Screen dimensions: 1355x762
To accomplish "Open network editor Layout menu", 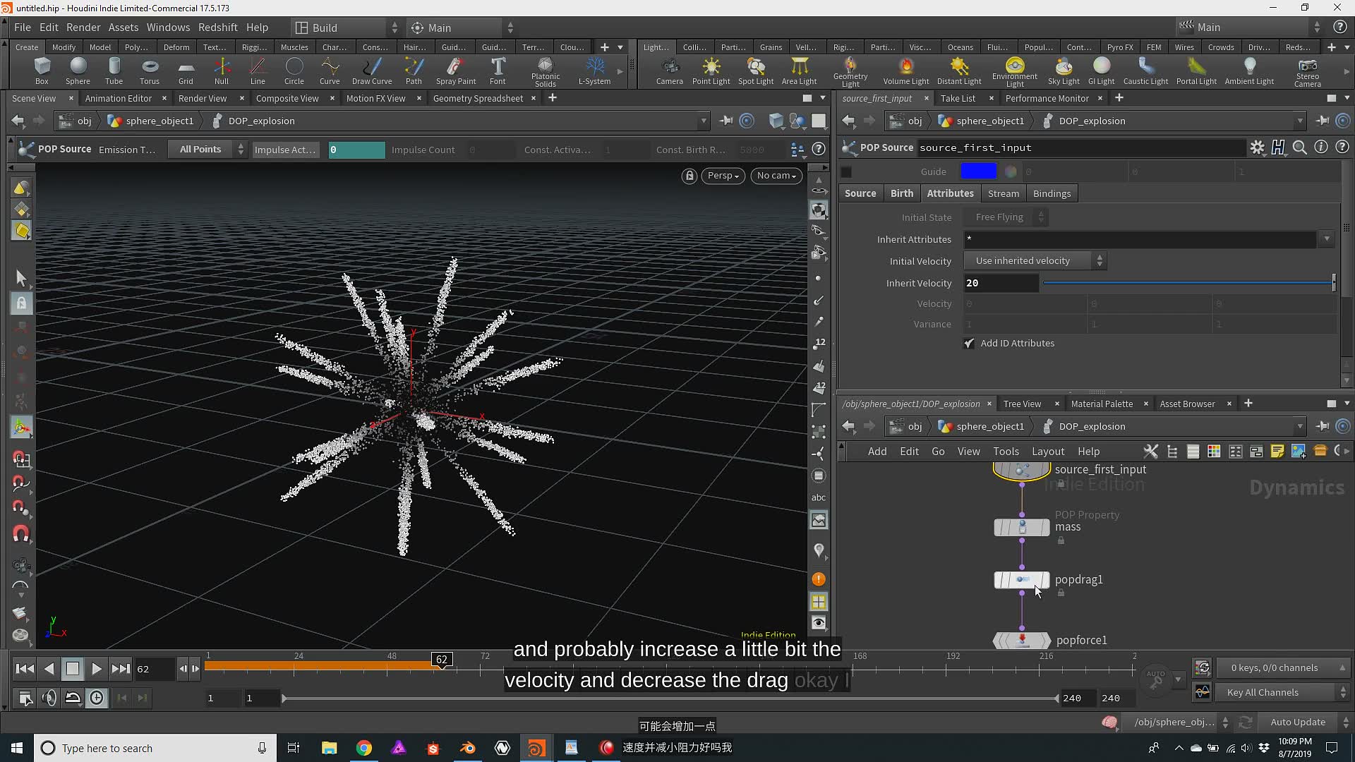I will click(1048, 452).
